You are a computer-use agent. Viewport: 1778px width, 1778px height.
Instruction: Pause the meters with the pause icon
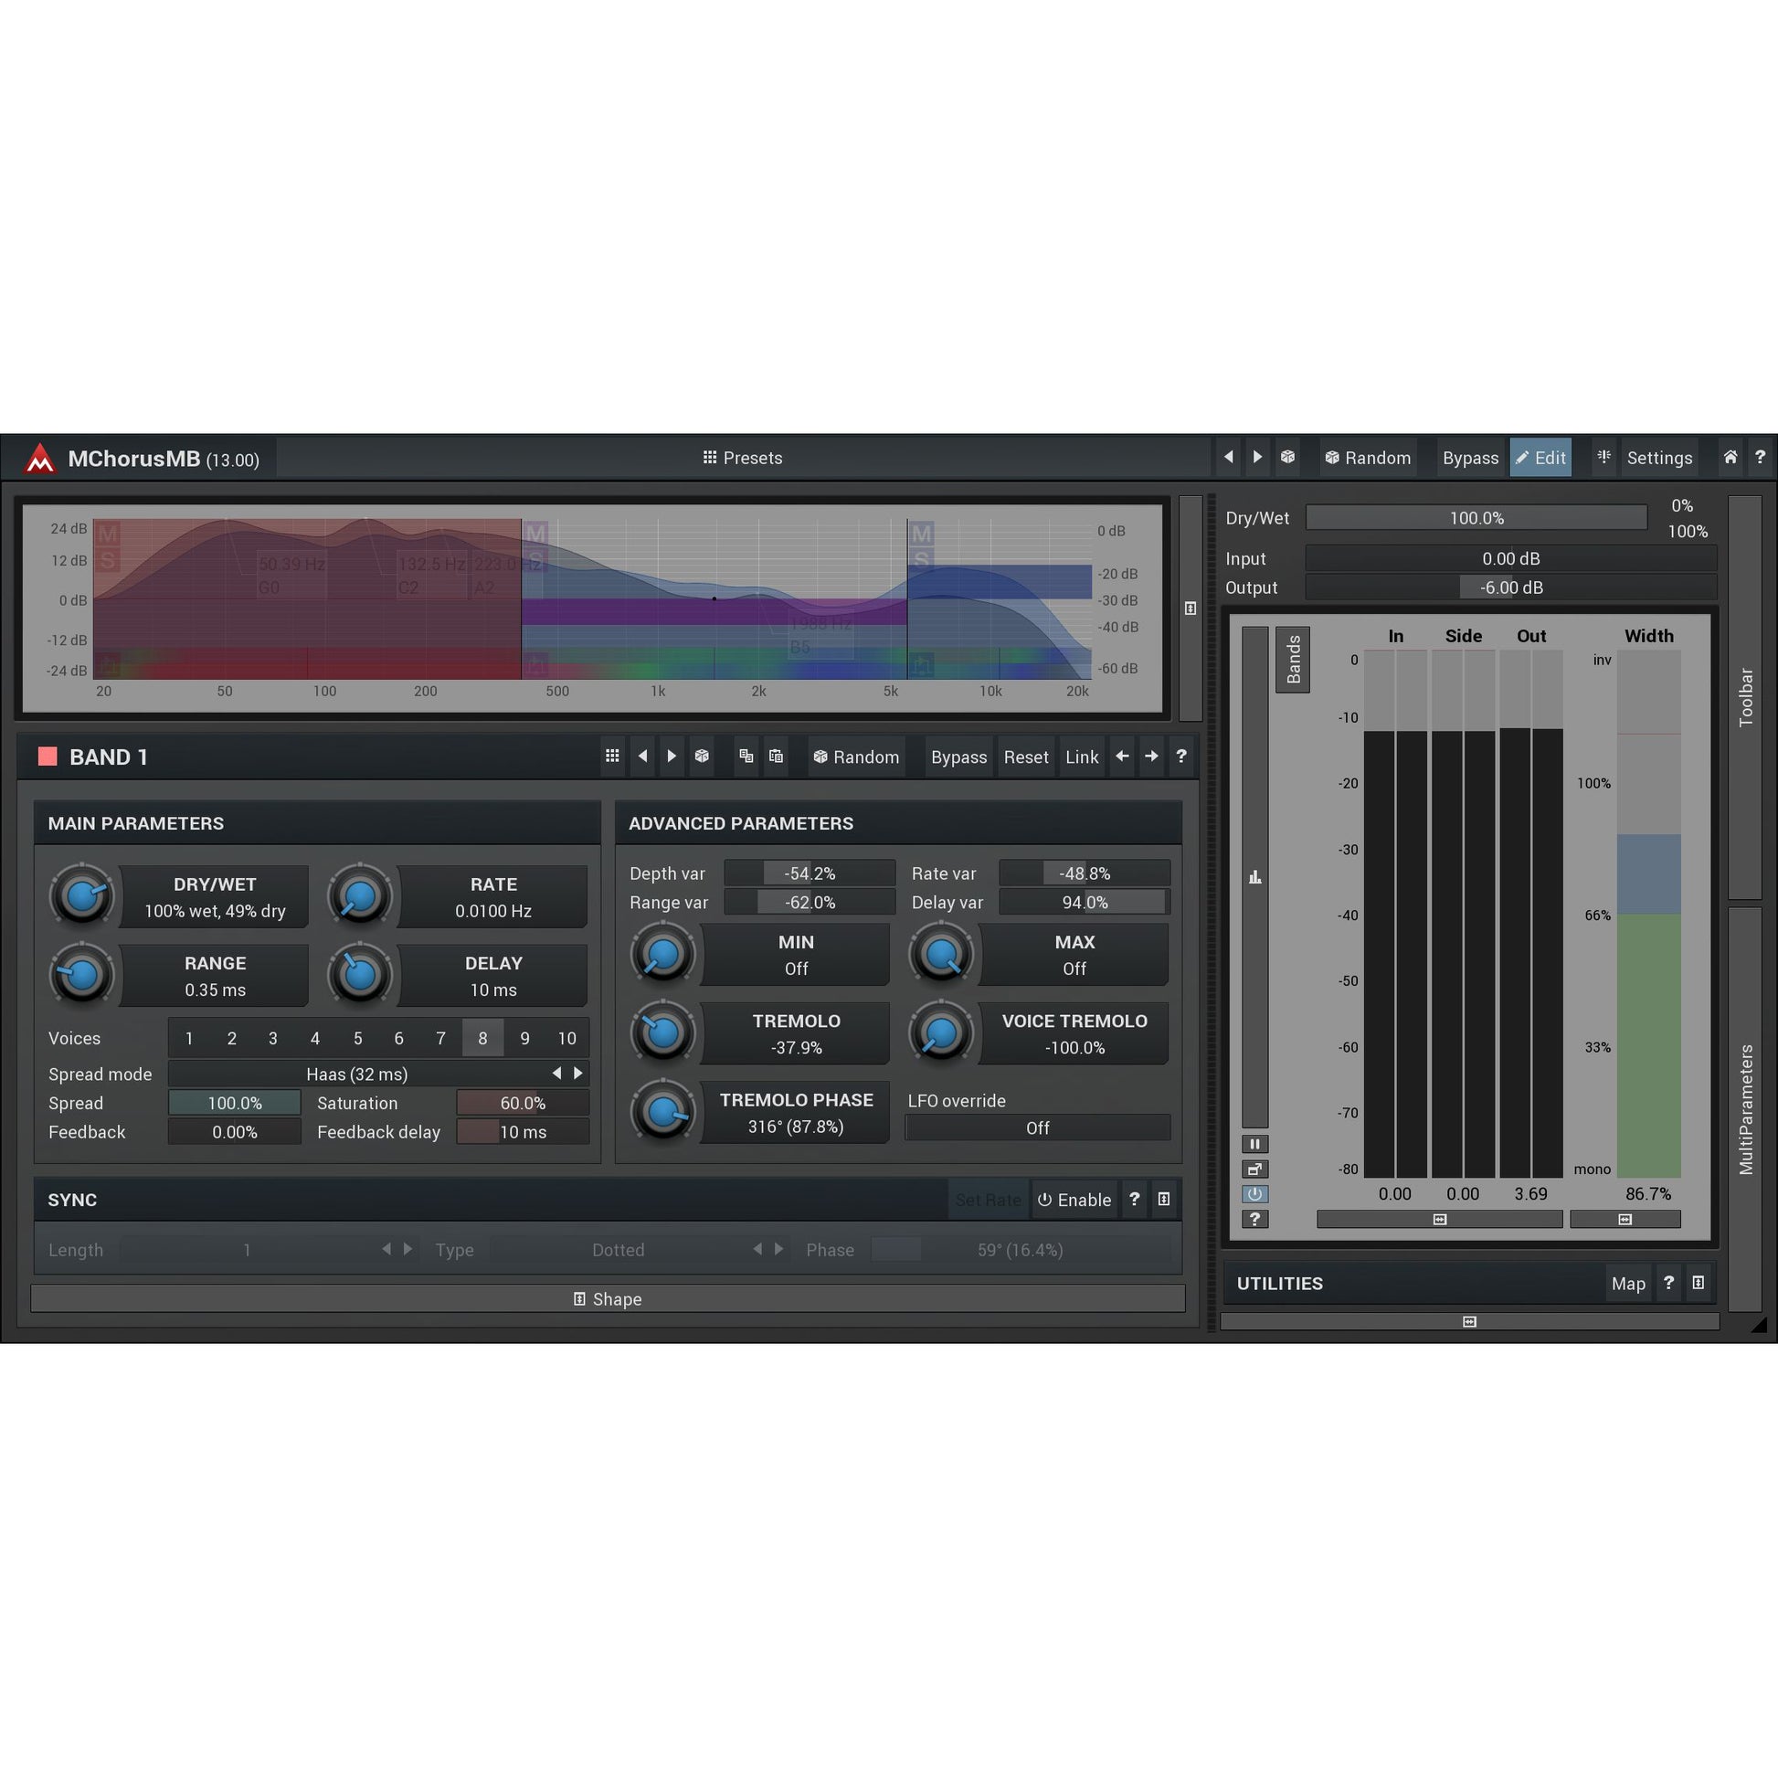[1254, 1144]
